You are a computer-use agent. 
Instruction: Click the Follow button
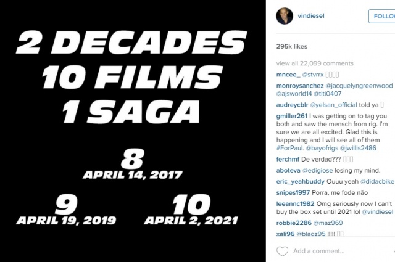coord(383,16)
